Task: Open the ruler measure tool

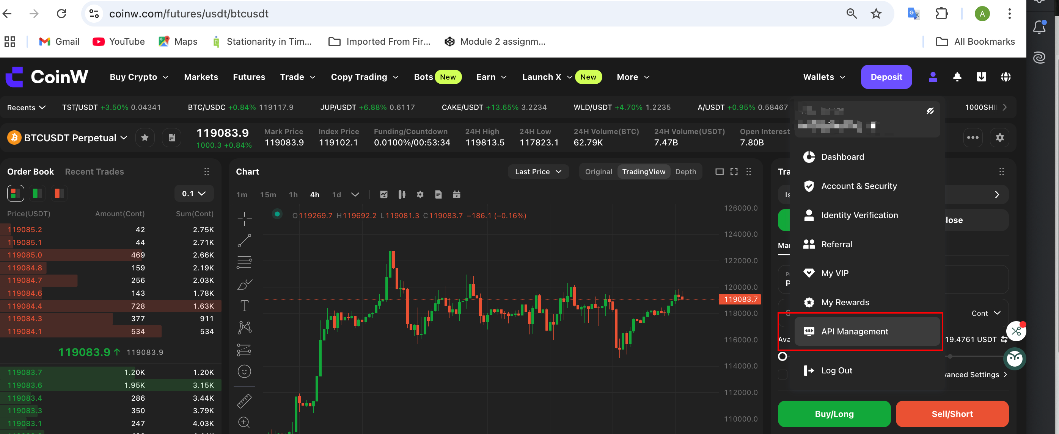Action: [x=244, y=401]
